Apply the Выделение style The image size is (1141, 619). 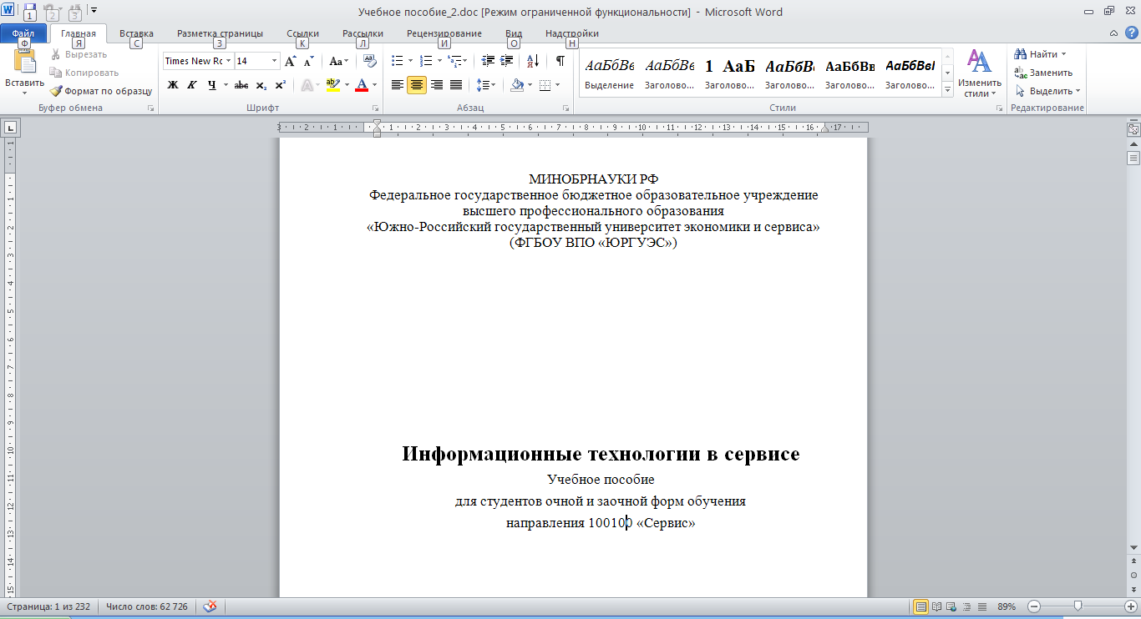[610, 73]
